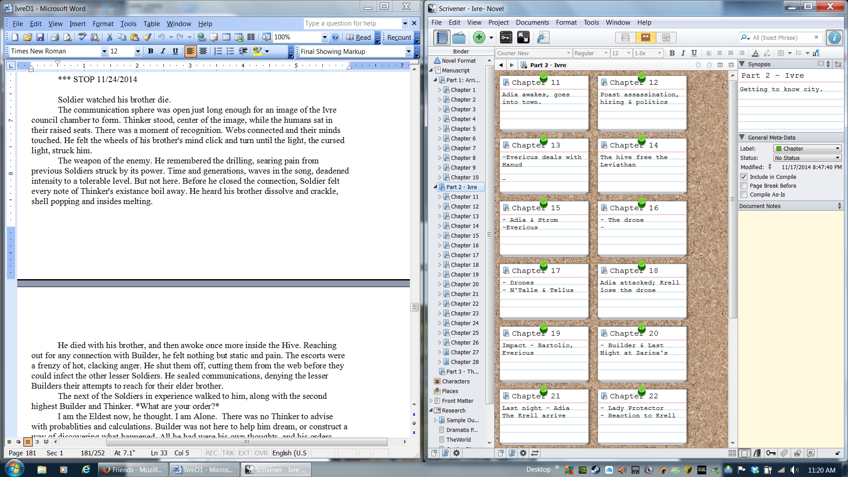Open Scrivener Keywords panel icon
Viewport: 848px width, 477px height.
pos(506,38)
